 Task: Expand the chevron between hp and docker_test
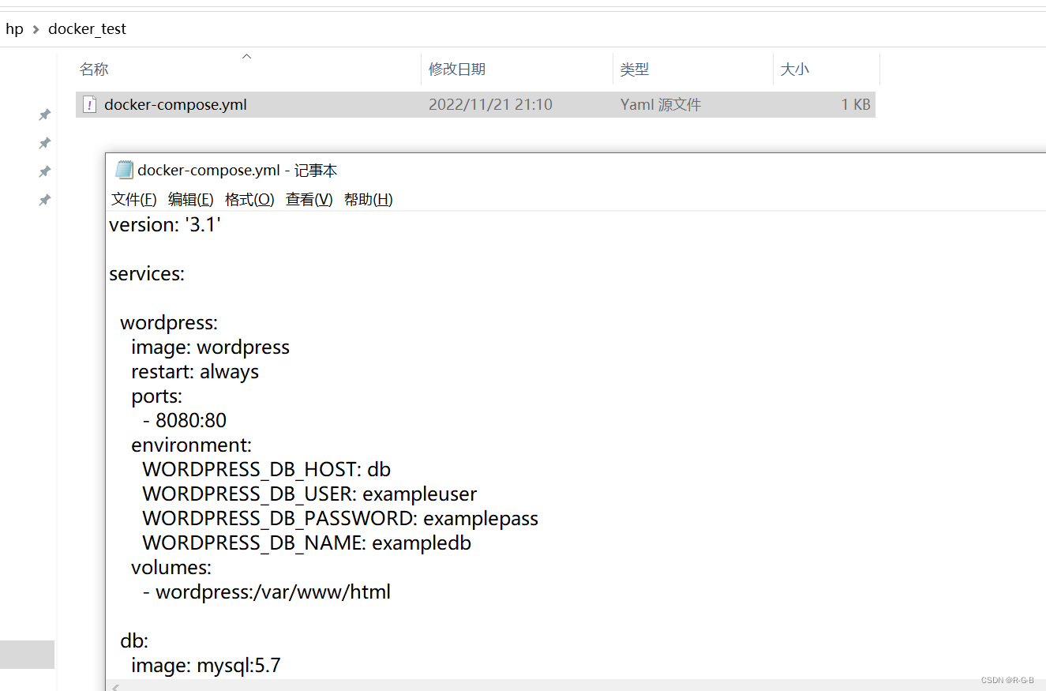click(x=36, y=29)
